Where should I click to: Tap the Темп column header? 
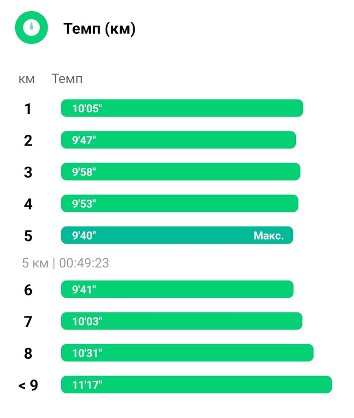click(67, 79)
